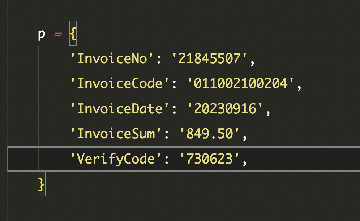Place cursor at opening curly brace
Viewport: 360px width, 221px height.
pyautogui.click(x=73, y=34)
